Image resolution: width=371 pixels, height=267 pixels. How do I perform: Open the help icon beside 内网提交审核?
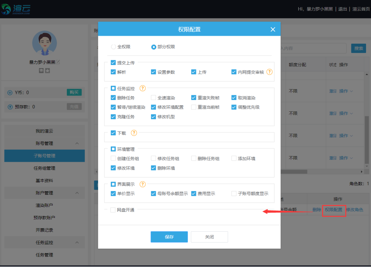click(x=270, y=71)
